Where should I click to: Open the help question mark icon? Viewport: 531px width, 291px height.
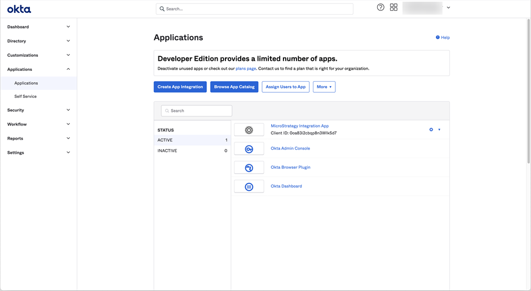[x=380, y=7]
